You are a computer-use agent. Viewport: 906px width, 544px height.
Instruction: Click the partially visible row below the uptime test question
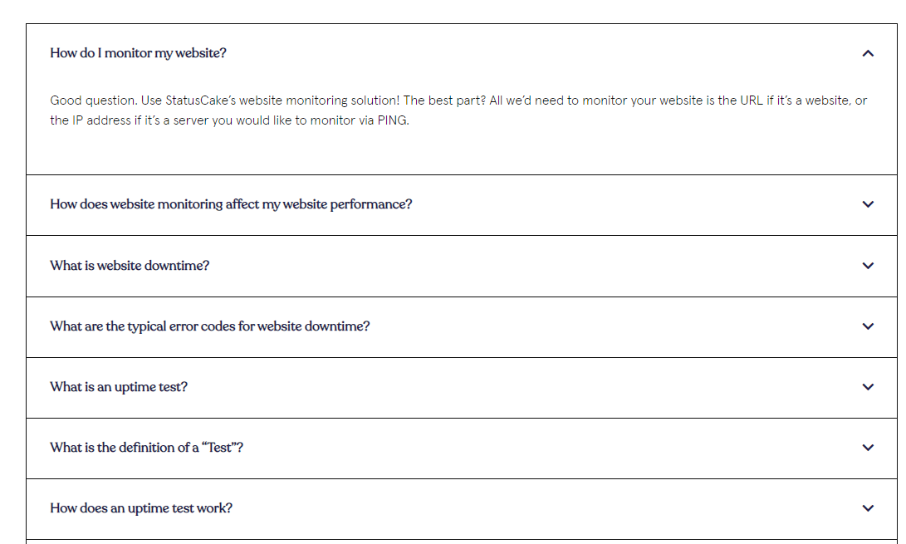(461, 542)
